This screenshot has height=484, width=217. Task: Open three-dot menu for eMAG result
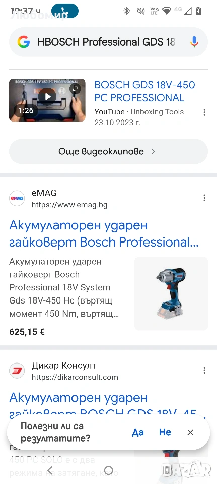(x=204, y=198)
